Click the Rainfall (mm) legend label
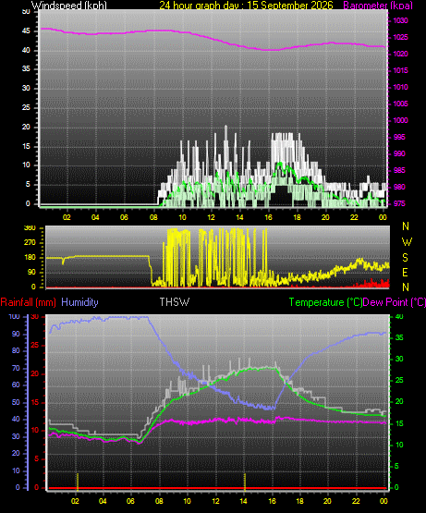 pos(28,302)
